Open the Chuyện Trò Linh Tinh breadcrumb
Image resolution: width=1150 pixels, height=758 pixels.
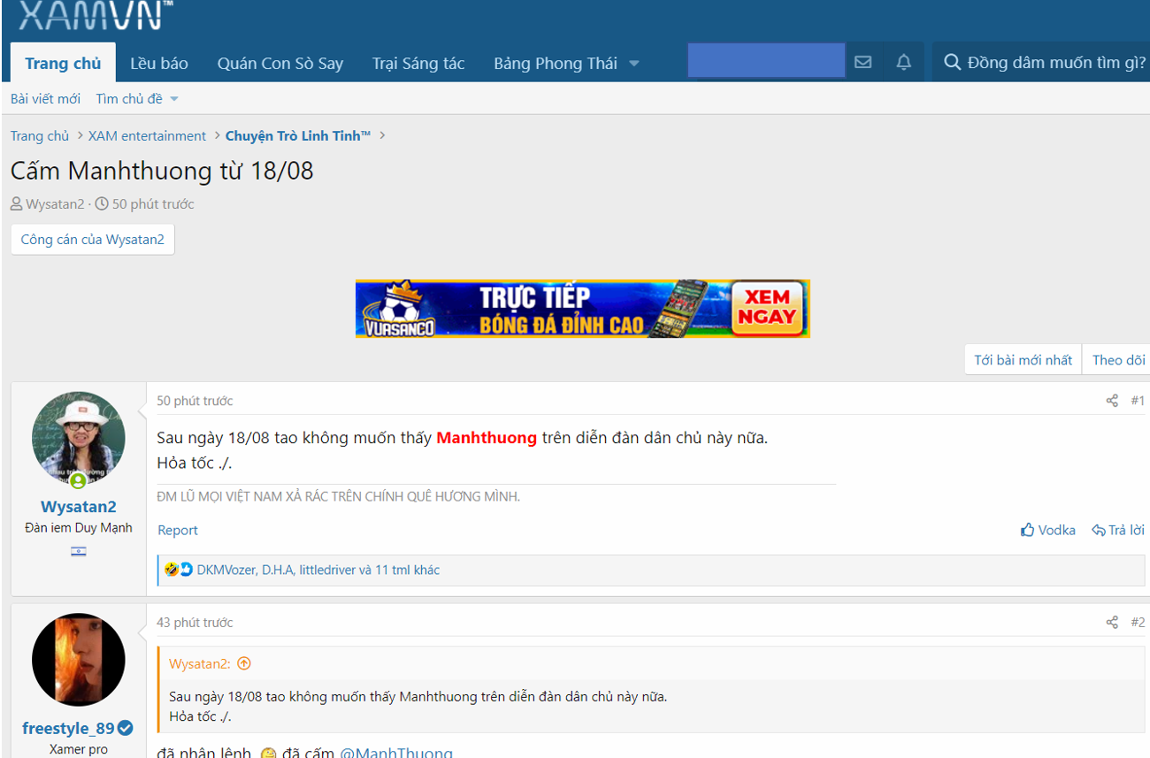pos(298,136)
